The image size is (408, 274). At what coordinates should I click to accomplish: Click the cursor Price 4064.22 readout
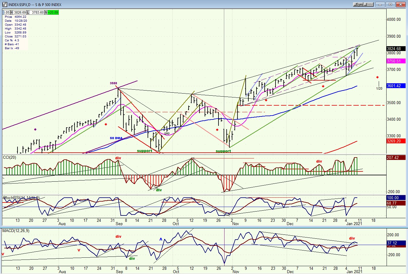coord(15,17)
